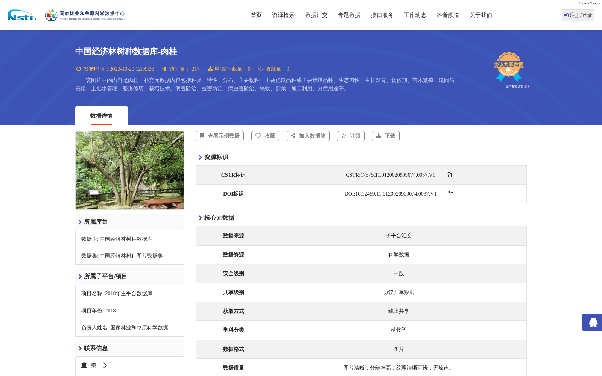Click the 注册/登录 button
The height and width of the screenshot is (376, 602).
pyautogui.click(x=578, y=15)
